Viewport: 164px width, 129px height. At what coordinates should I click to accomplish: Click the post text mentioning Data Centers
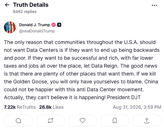[82, 70]
